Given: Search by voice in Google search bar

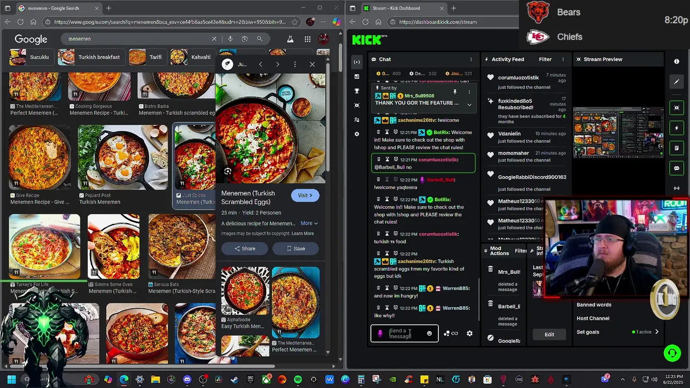Looking at the screenshot, I should click(230, 39).
